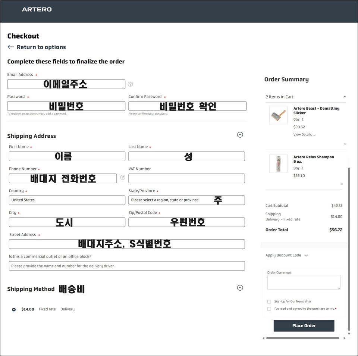This screenshot has width=358, height=356.
Task: Click the Cart Subtotal $42.72 amount
Action: coord(337,205)
